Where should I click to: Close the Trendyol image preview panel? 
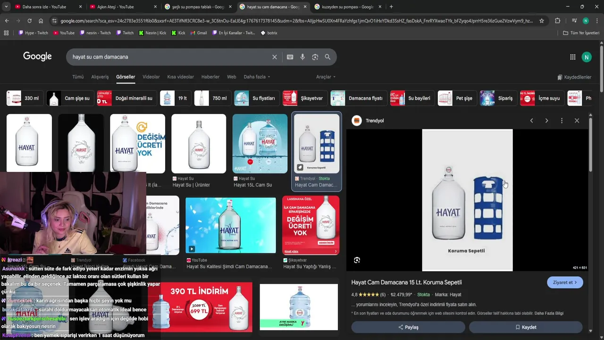pyautogui.click(x=577, y=121)
